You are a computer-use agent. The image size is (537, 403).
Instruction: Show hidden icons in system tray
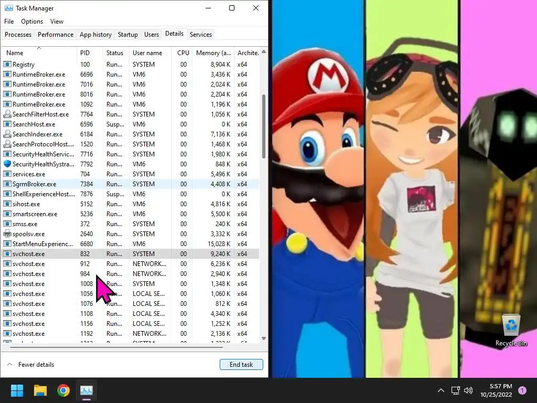point(441,390)
